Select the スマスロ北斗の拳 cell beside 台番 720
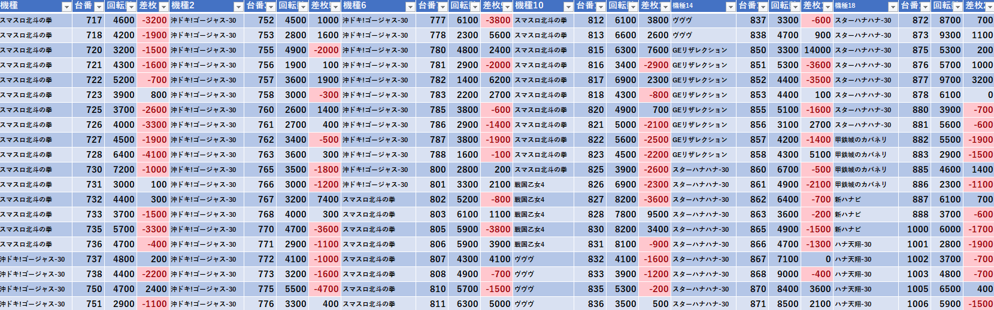This screenshot has height=310, width=994. point(36,50)
